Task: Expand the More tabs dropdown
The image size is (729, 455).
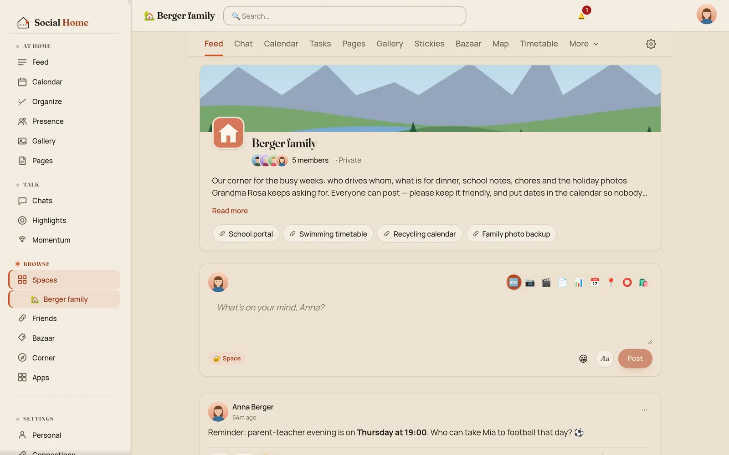Action: point(584,44)
